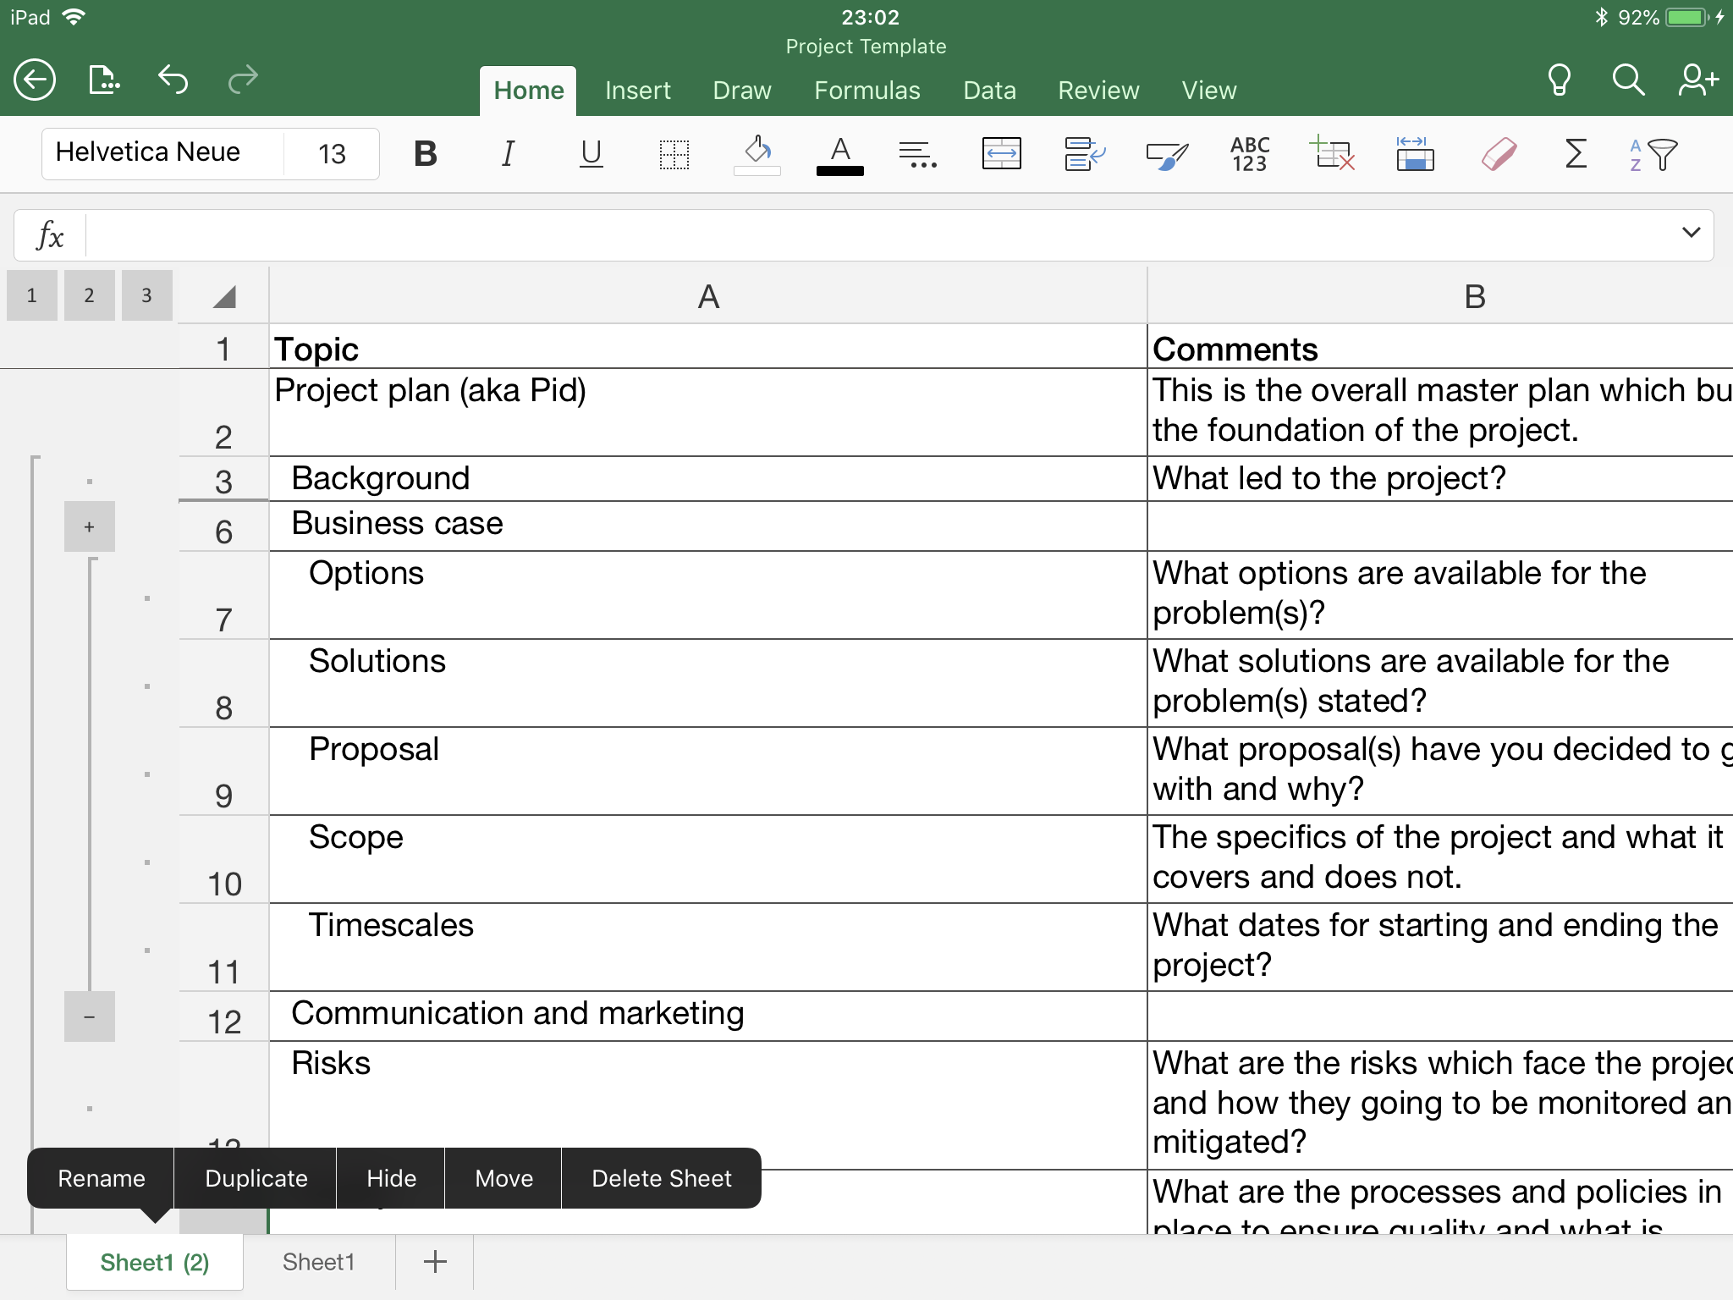Open the cell borders tool
The image size is (1733, 1300).
[x=674, y=154]
